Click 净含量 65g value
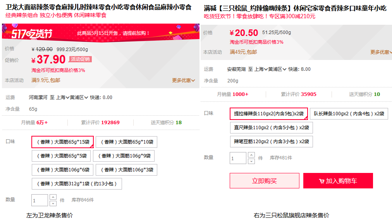392x224 pixels. pos(33,109)
